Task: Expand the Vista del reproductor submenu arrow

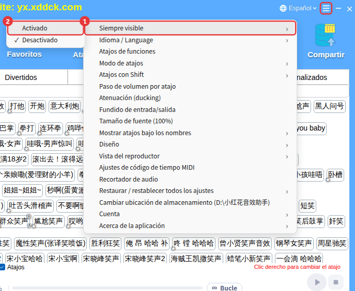Action: click(x=287, y=157)
